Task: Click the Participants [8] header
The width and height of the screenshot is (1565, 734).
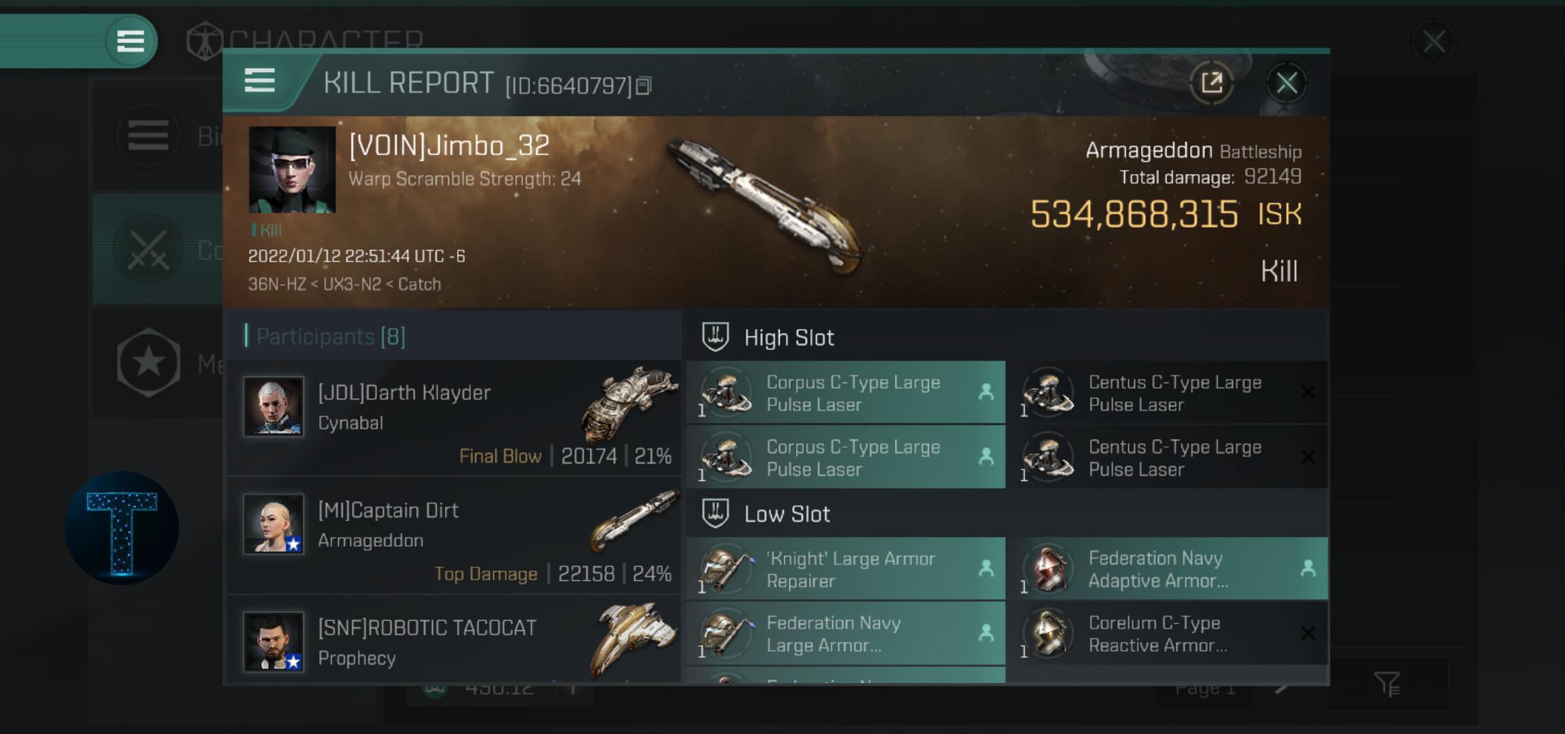Action: [x=330, y=336]
